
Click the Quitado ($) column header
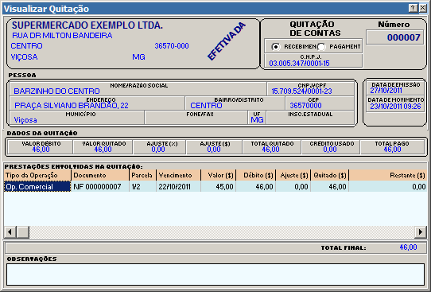click(x=329, y=175)
